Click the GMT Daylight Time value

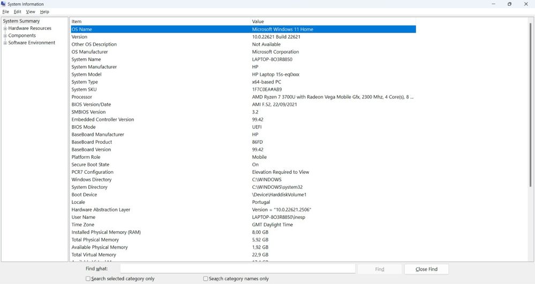272,224
